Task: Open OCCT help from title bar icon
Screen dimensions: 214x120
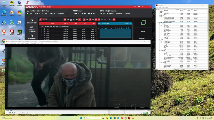Action: point(135,6)
